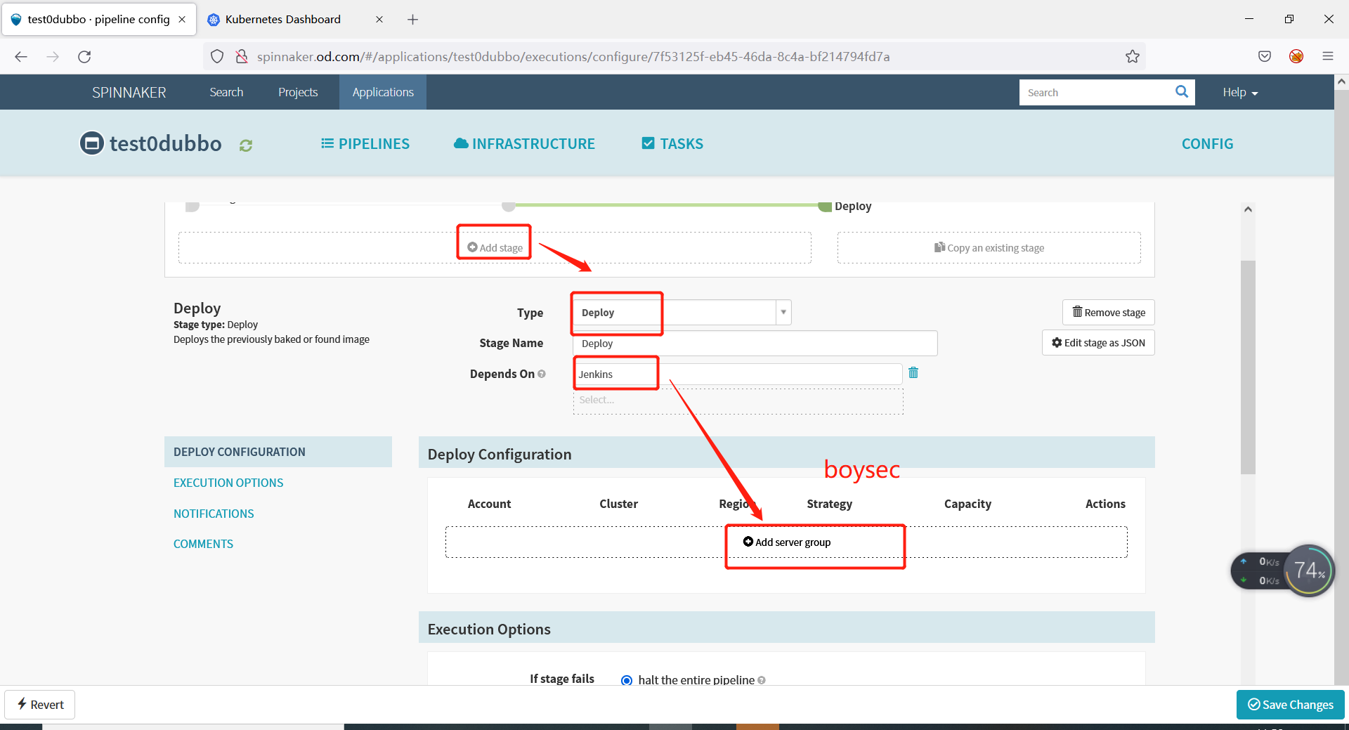Click the insecure connection lock icon
1349x730 pixels.
pyautogui.click(x=242, y=57)
